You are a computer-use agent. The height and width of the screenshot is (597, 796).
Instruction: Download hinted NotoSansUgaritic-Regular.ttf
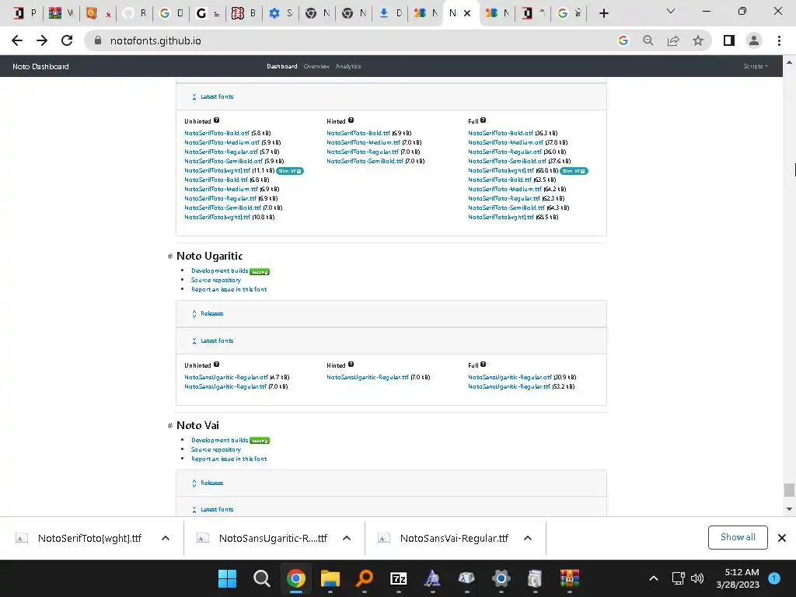pyautogui.click(x=368, y=377)
